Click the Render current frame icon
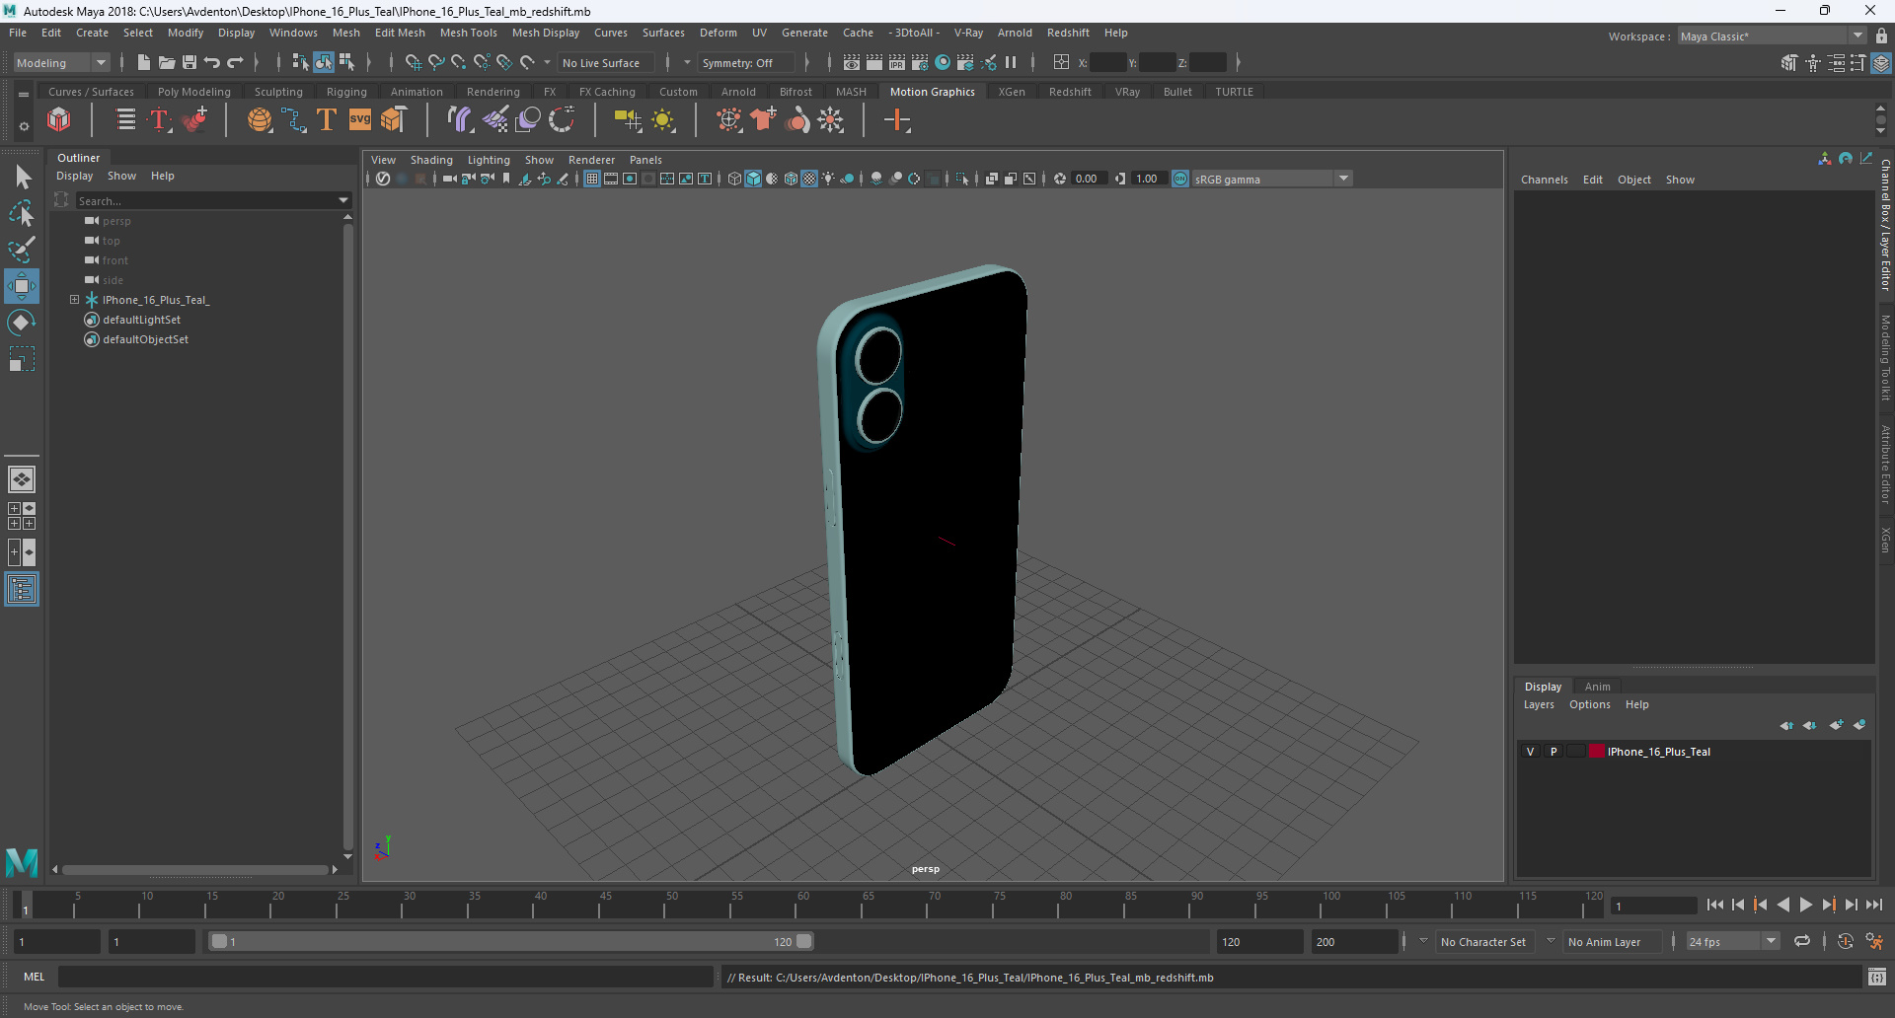Image resolution: width=1895 pixels, height=1018 pixels. coord(874,62)
